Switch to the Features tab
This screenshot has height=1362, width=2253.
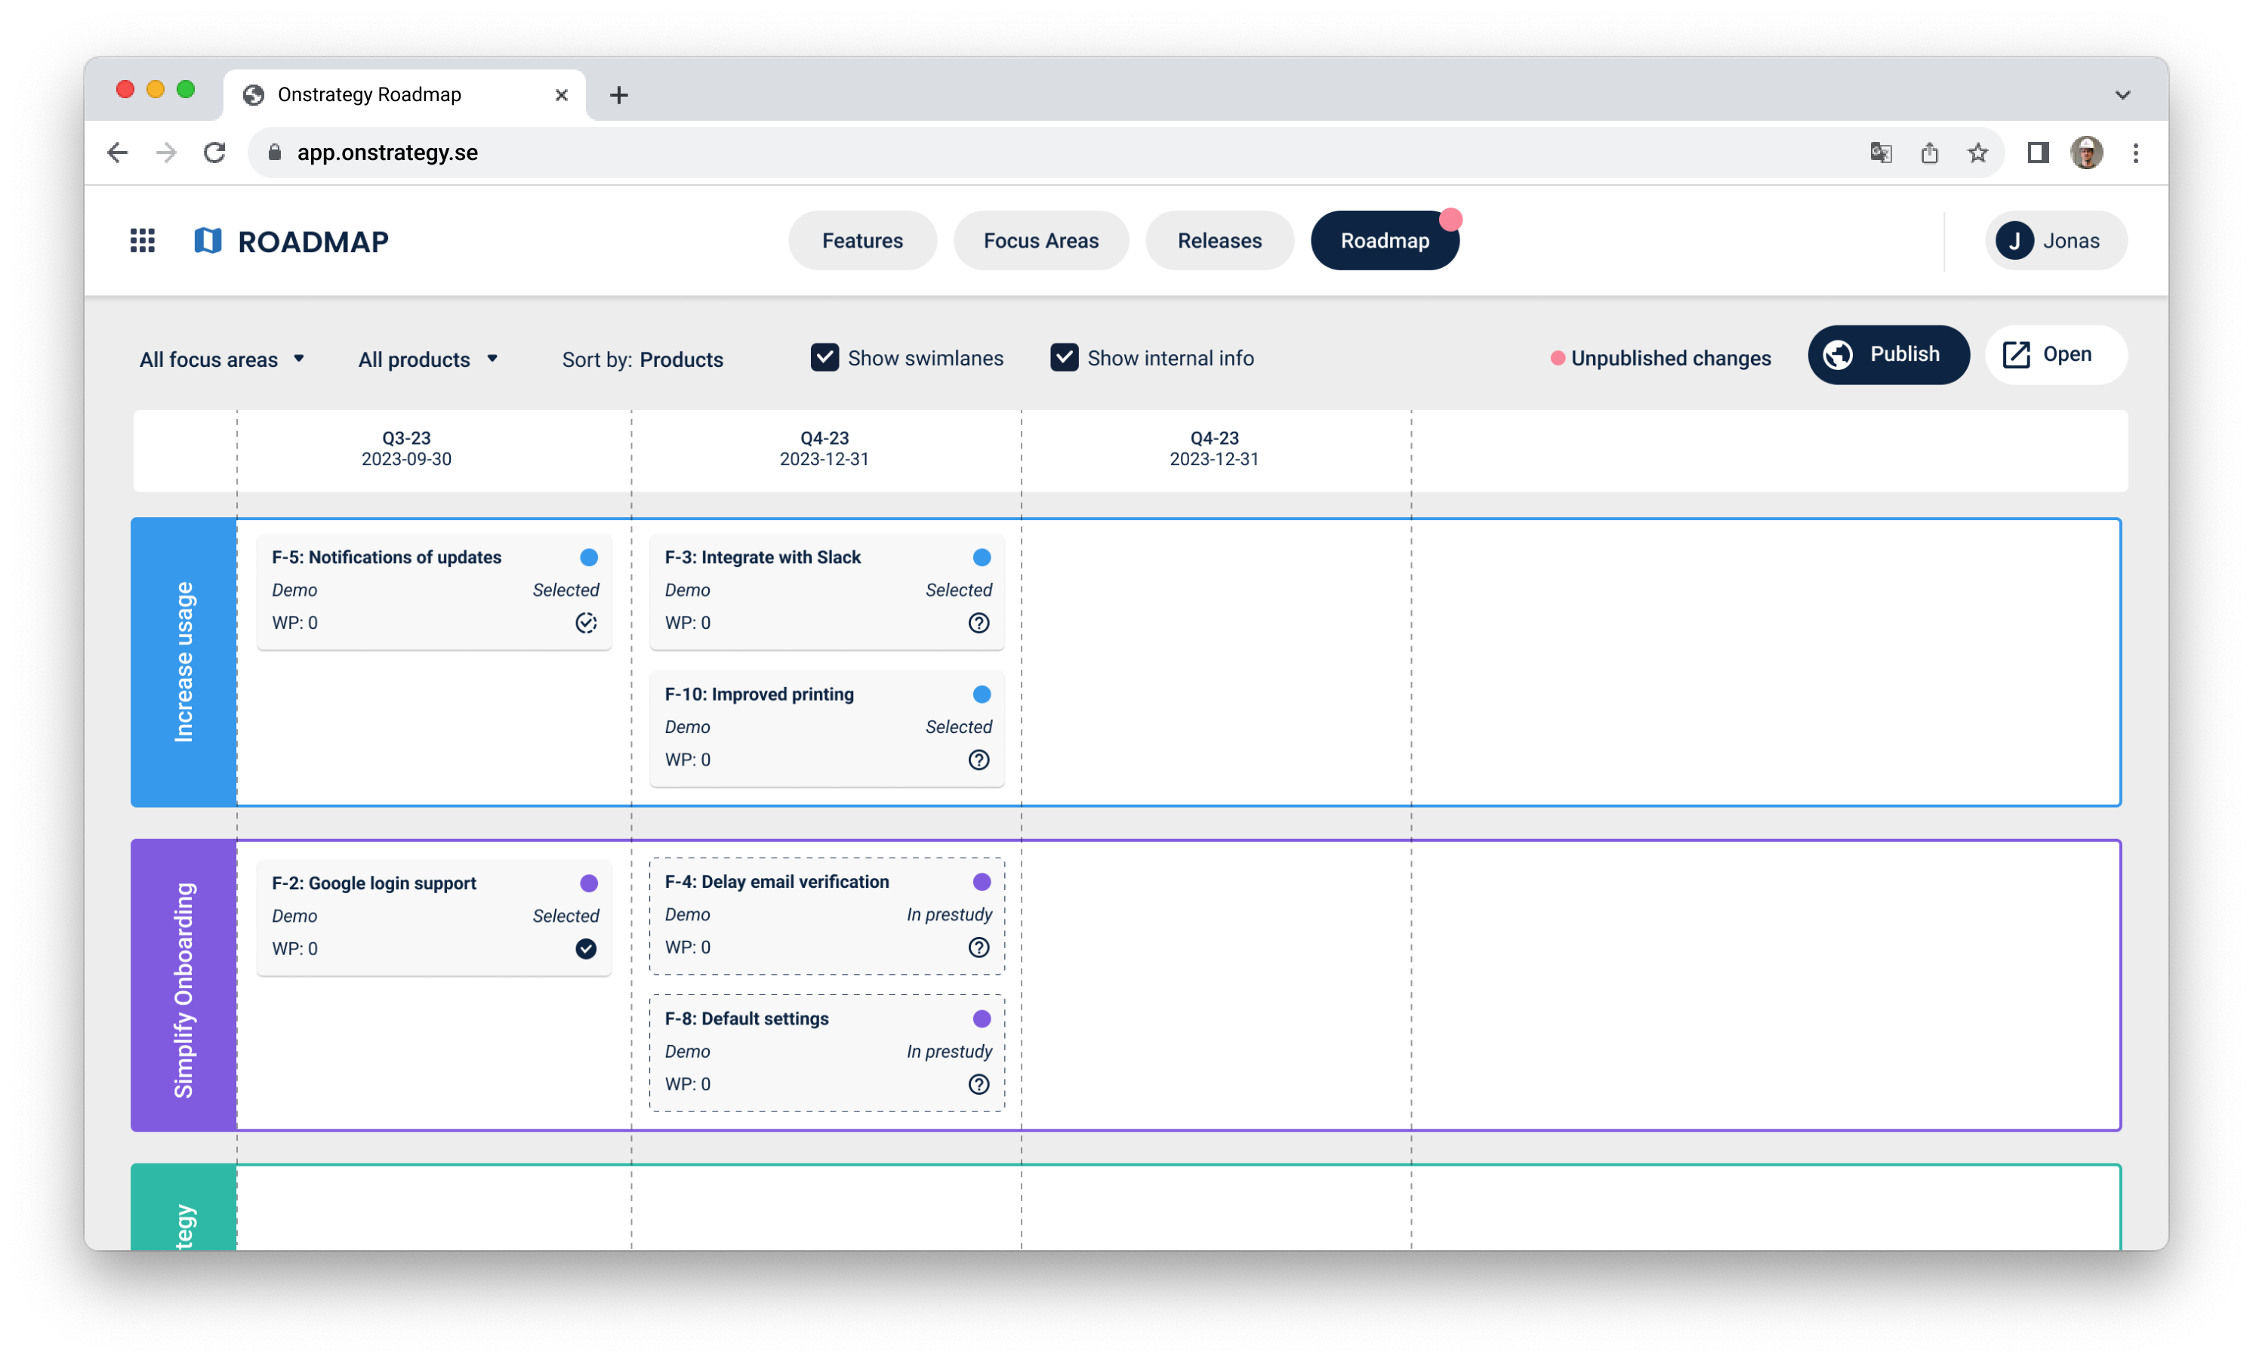point(861,240)
